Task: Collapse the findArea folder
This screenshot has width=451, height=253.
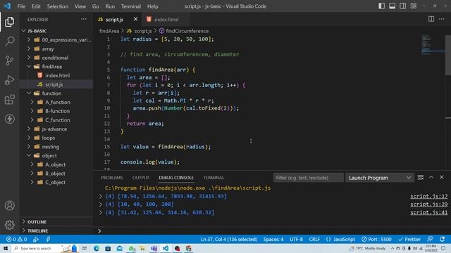Action: [56, 67]
